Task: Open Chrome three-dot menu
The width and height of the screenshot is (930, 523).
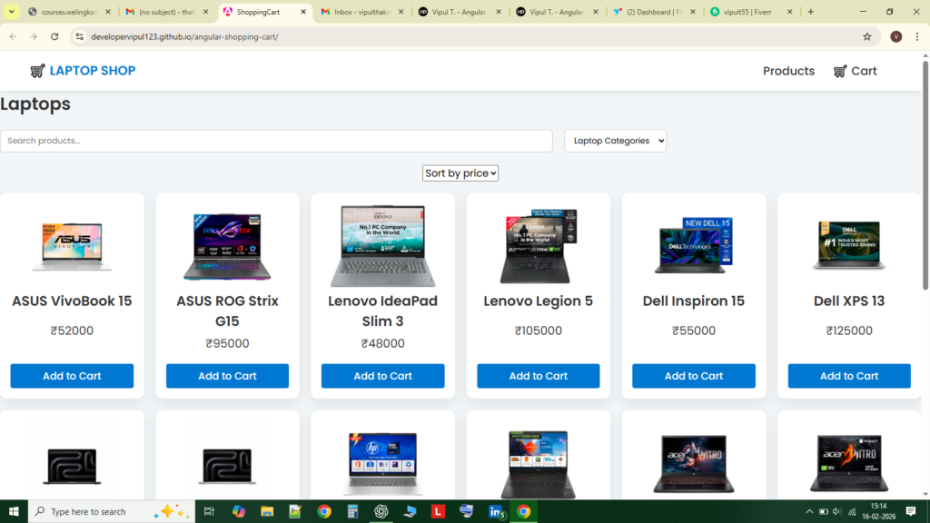Action: (917, 36)
